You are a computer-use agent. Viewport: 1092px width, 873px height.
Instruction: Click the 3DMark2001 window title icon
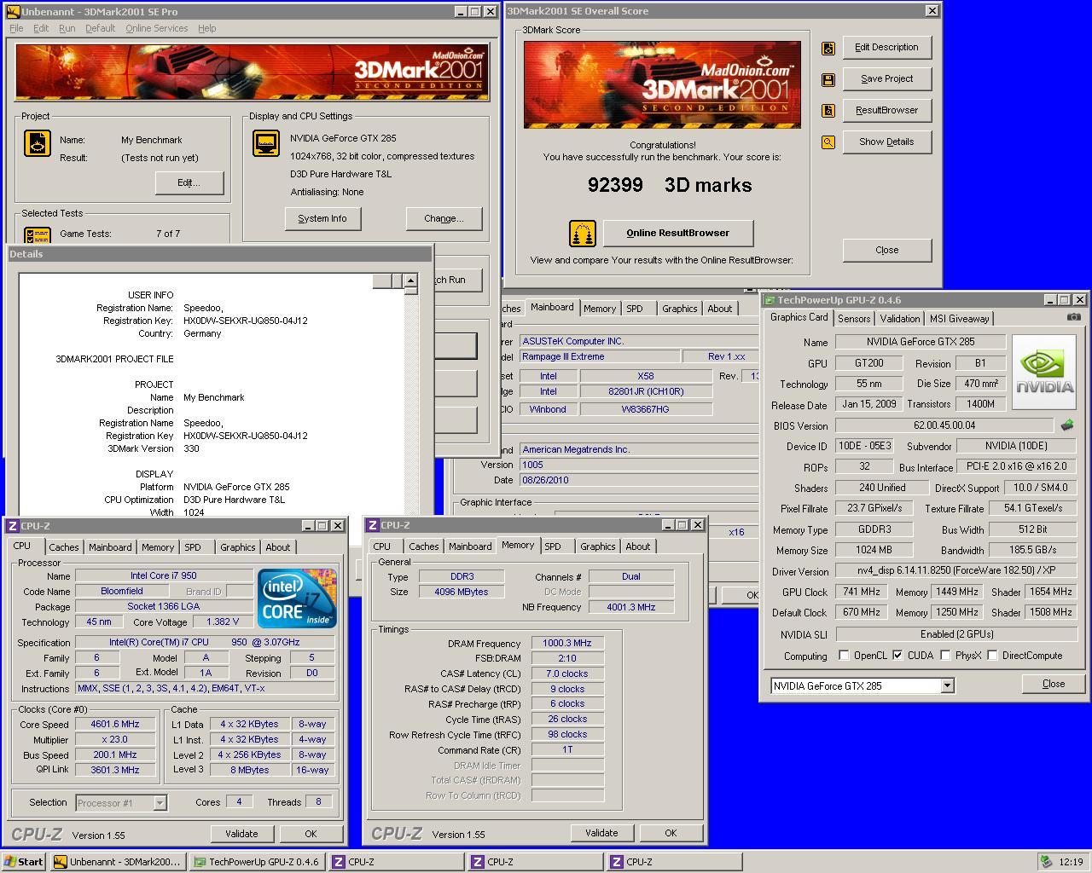tap(13, 12)
